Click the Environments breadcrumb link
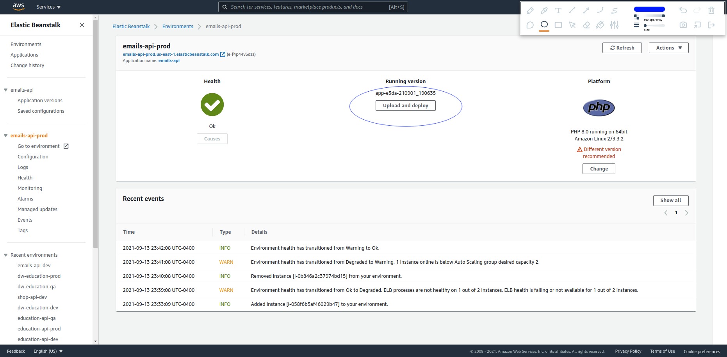 point(178,27)
